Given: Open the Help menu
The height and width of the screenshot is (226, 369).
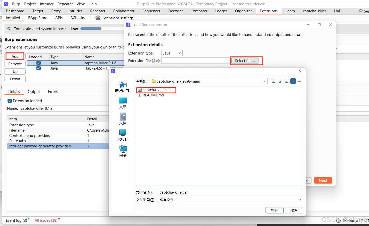Looking at the screenshot, I should click(x=93, y=4).
